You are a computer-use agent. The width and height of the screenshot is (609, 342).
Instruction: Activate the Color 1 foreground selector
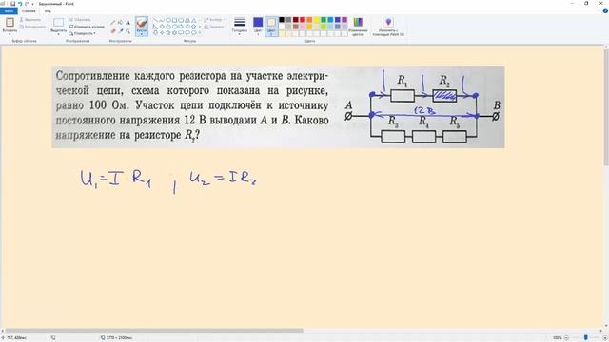click(258, 26)
